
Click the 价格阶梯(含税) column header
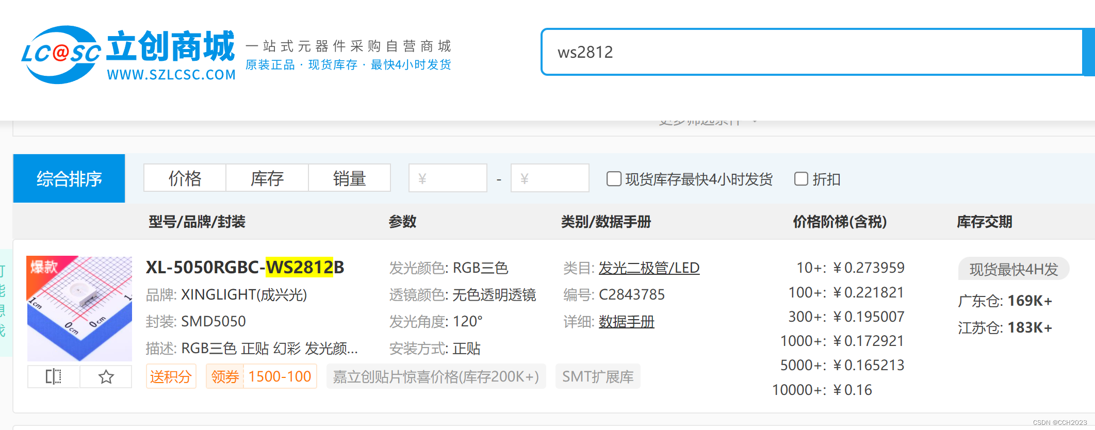(x=840, y=222)
